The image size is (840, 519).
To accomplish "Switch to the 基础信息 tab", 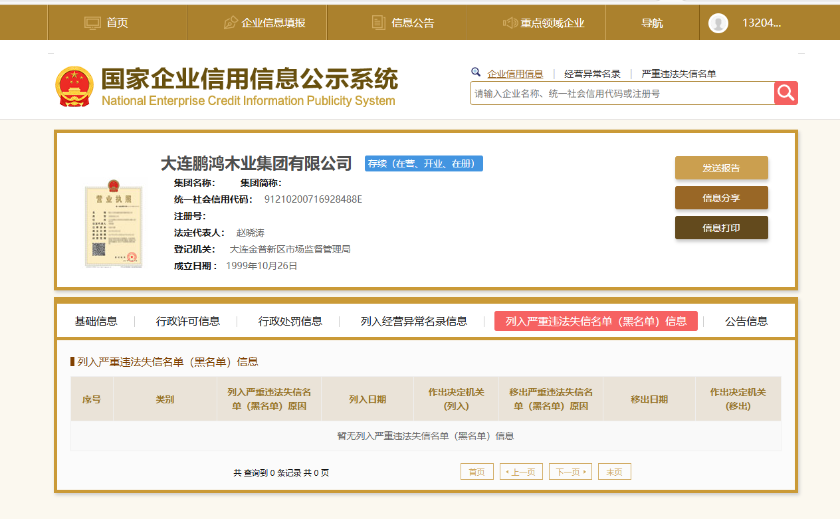I will (96, 322).
